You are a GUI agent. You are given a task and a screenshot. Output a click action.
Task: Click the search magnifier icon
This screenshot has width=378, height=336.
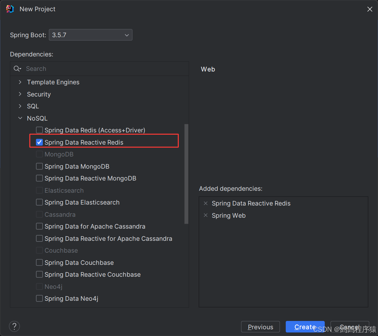[17, 69]
